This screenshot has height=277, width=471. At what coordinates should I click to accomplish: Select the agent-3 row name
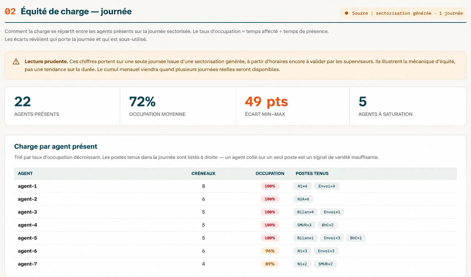27,212
